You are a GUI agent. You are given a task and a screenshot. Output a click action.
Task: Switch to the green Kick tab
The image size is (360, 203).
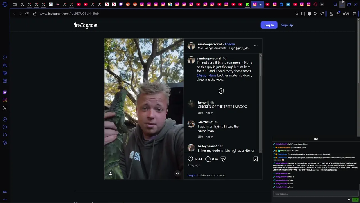click(x=247, y=5)
